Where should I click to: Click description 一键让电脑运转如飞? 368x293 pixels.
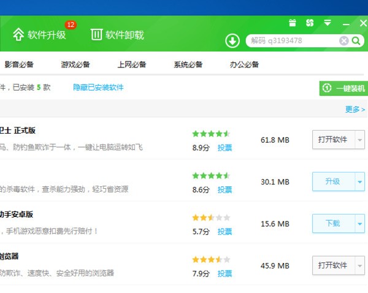pyautogui.click(x=110, y=147)
